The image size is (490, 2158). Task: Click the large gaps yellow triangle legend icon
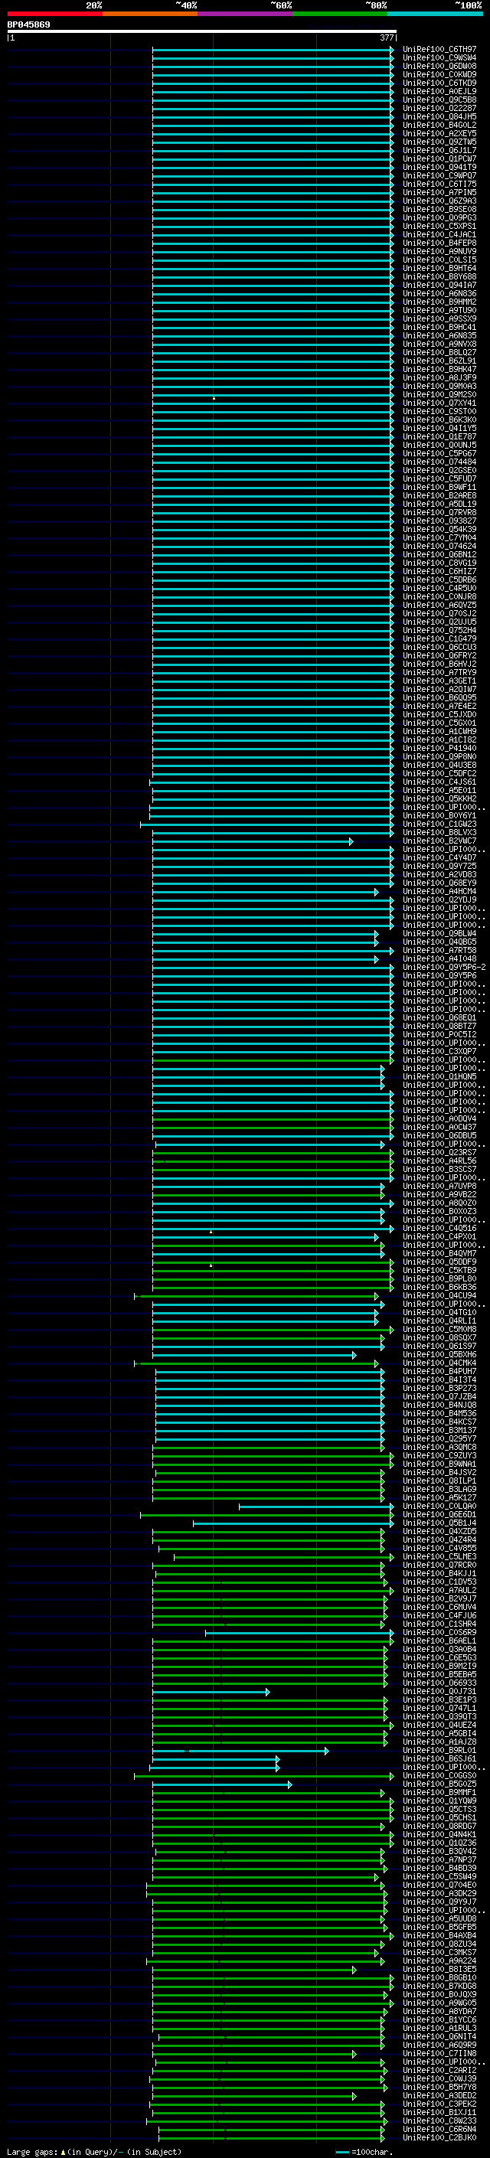coord(63,2152)
